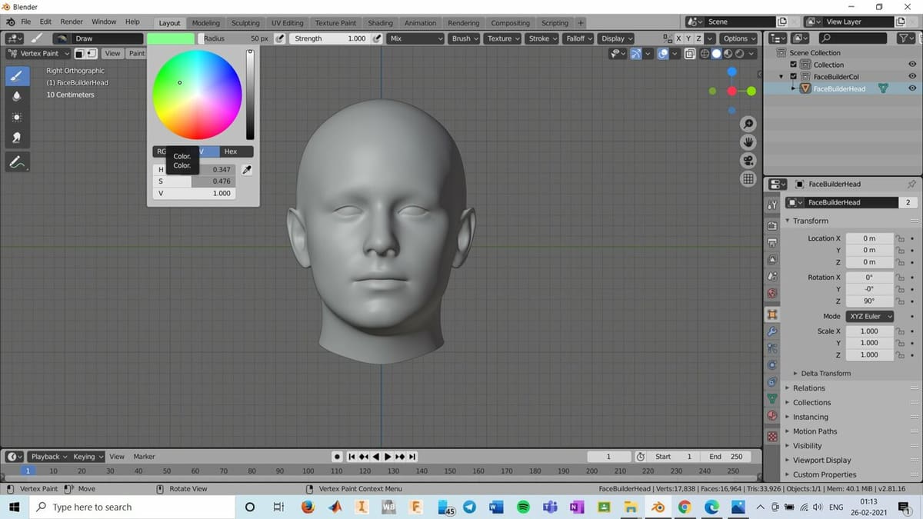This screenshot has width=923, height=519.
Task: Open the Stroke dropdown
Action: (x=542, y=38)
